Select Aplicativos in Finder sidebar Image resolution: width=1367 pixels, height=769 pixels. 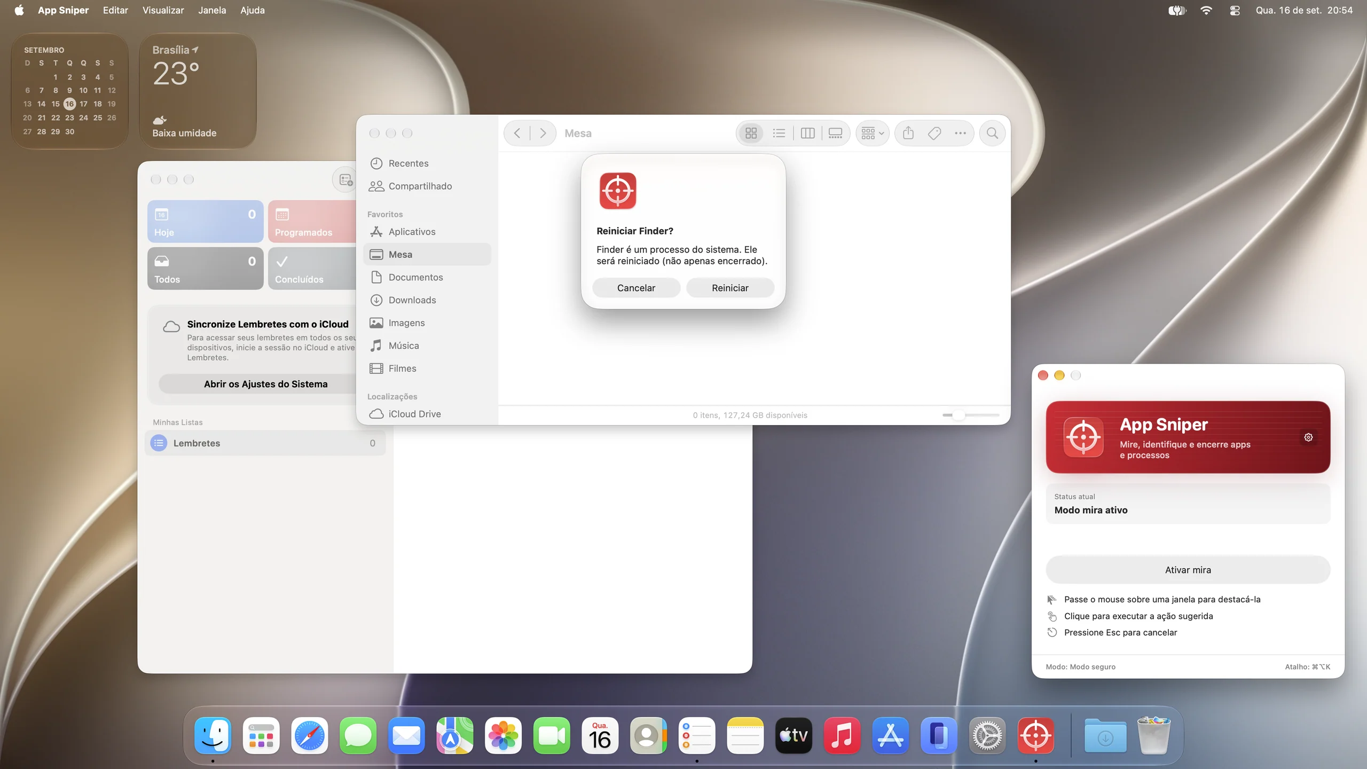[x=427, y=232]
